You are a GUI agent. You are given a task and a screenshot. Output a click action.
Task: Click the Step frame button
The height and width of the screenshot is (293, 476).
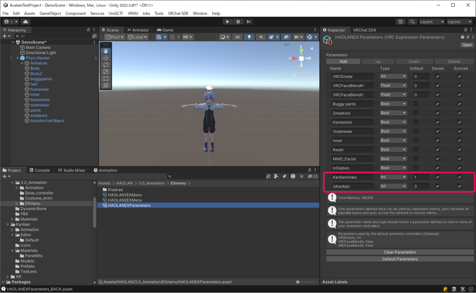point(248,22)
